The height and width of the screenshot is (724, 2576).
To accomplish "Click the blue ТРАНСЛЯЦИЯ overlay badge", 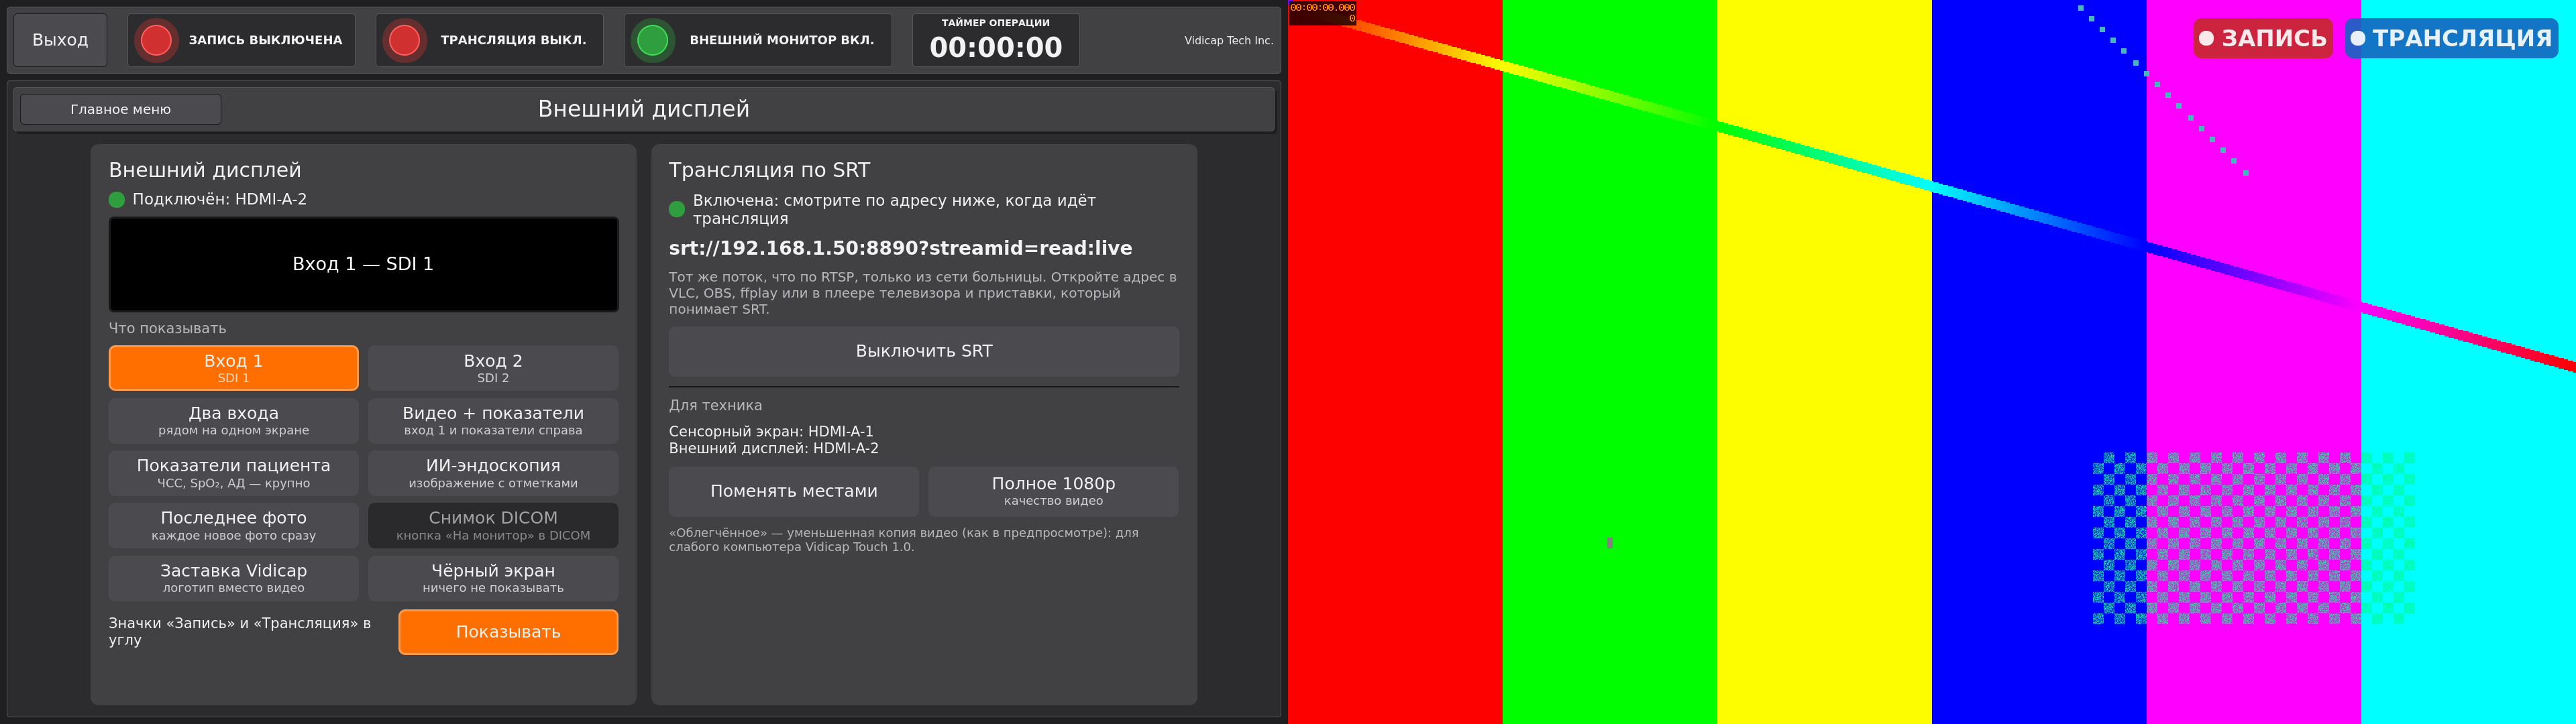I will pyautogui.click(x=2451, y=38).
